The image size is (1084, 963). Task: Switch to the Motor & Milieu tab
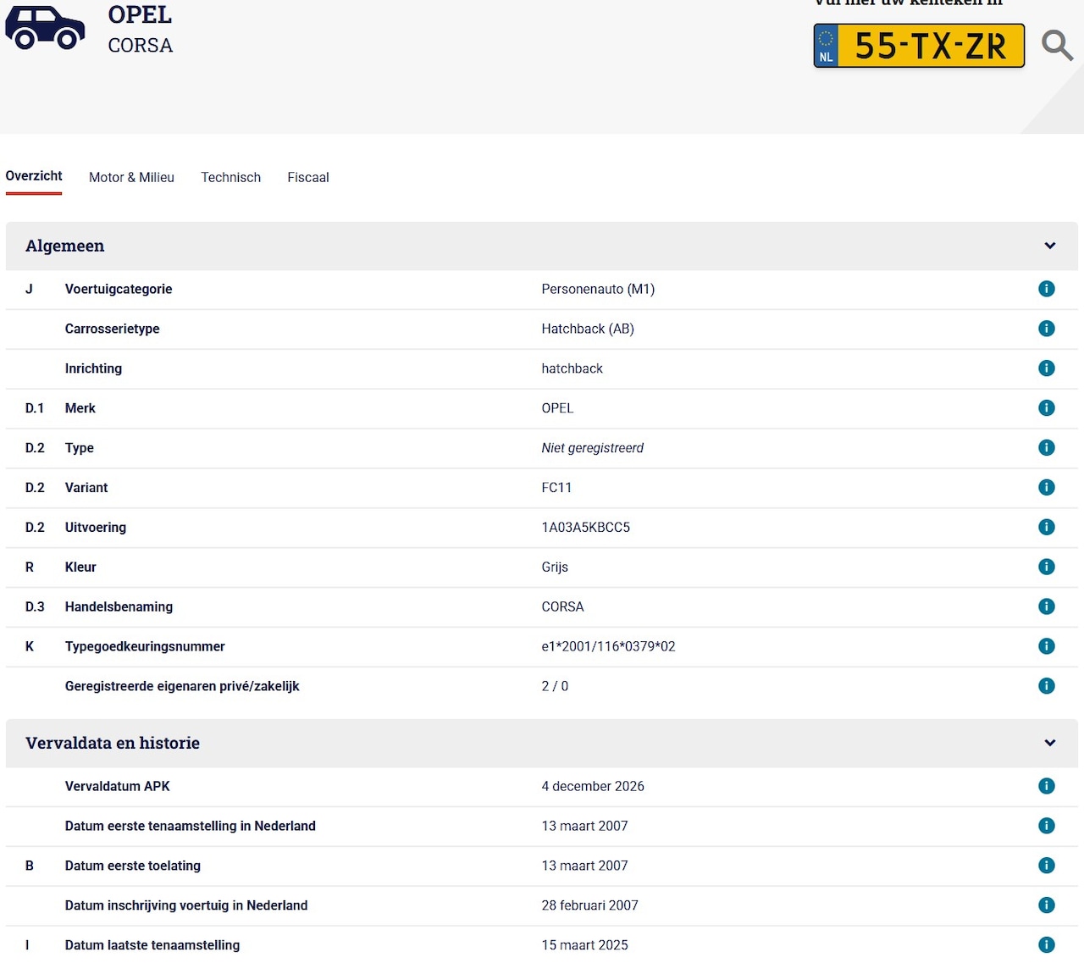click(x=131, y=177)
